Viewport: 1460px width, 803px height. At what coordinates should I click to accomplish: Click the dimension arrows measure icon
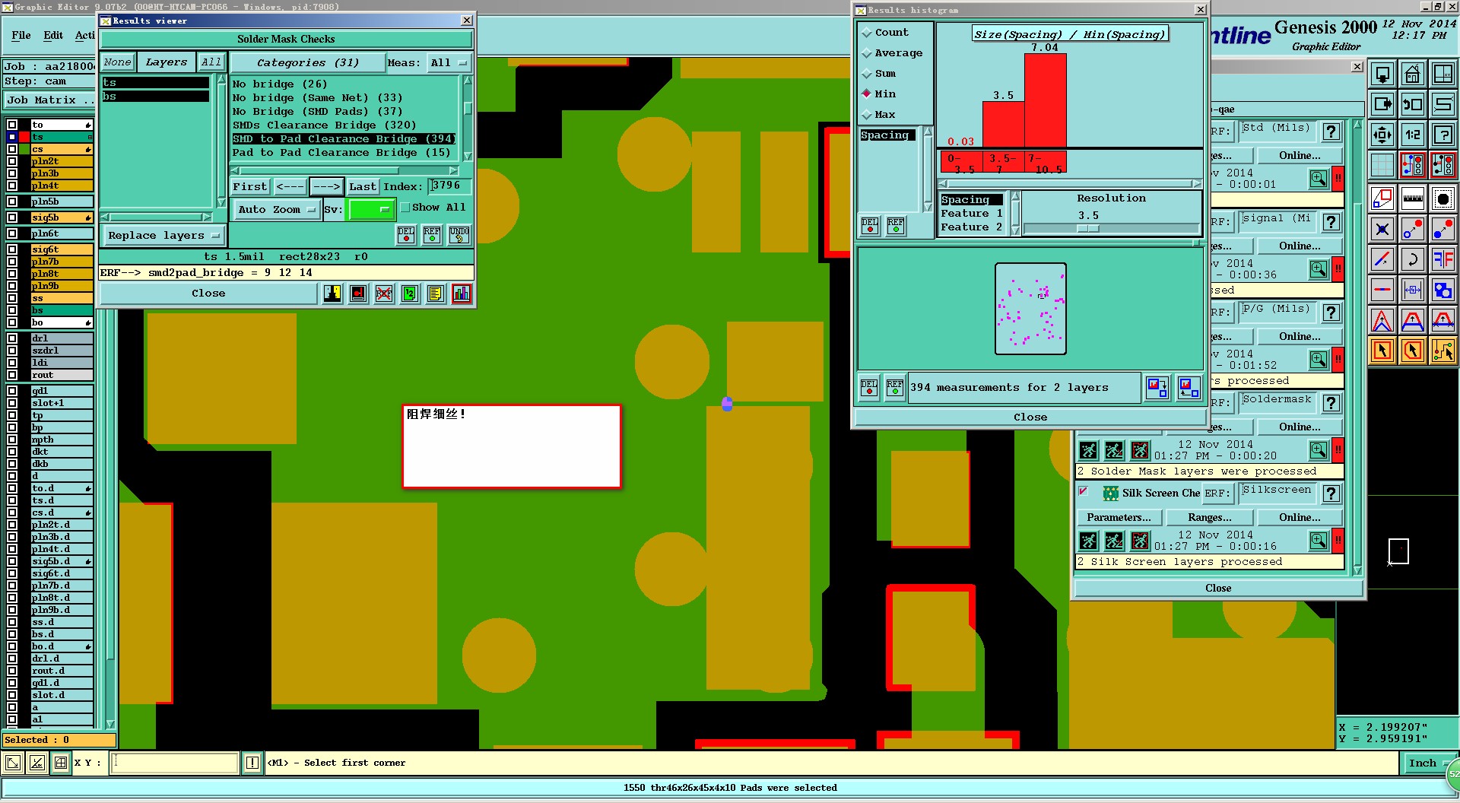(x=1412, y=290)
